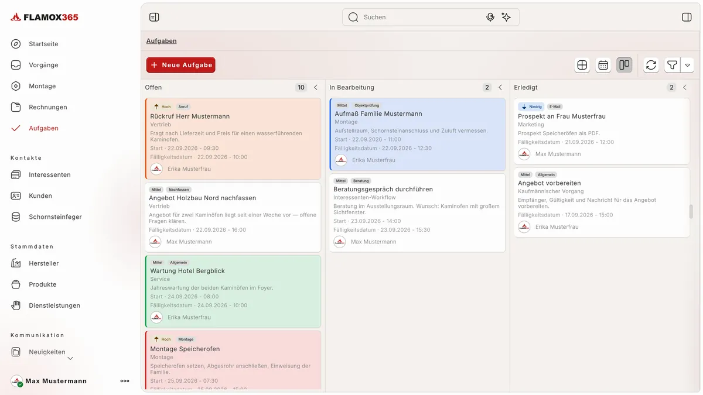Screen dimensions: 703x395
Task: Open the 'Angebot Holzbau Nord nachfassen' task
Action: (x=233, y=217)
